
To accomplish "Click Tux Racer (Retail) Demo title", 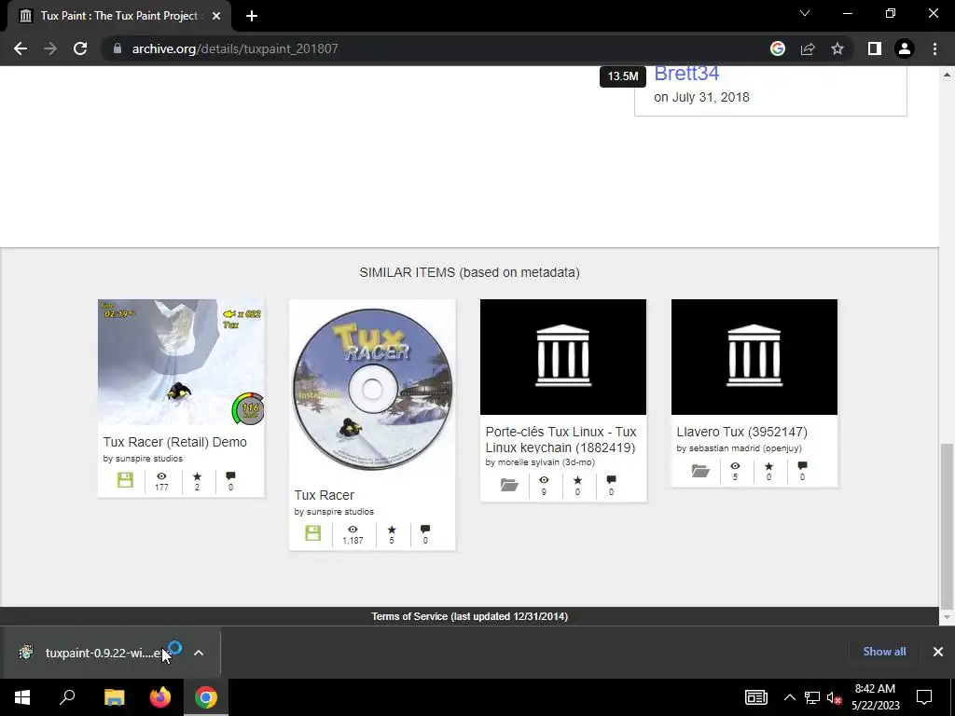I will tap(174, 442).
